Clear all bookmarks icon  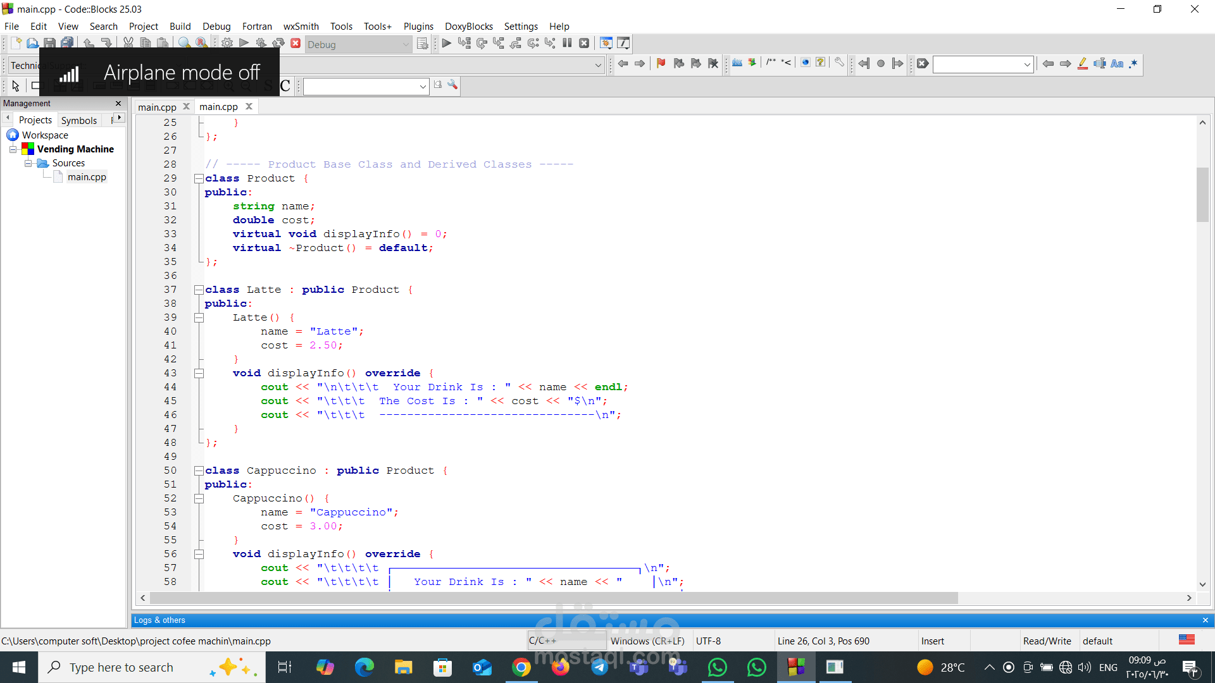click(x=713, y=63)
